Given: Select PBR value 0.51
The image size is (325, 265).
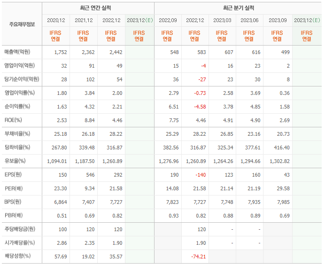Looking at the screenshot, I should 62,216.
